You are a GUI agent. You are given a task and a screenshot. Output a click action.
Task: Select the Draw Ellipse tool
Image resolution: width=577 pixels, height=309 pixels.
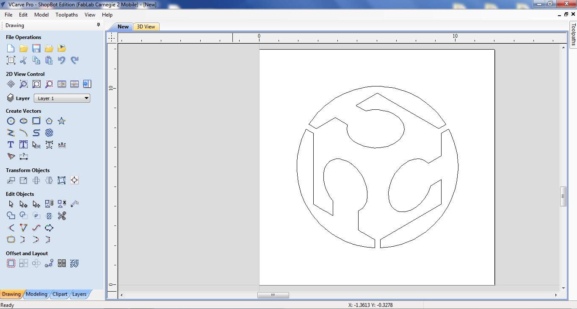(x=24, y=121)
